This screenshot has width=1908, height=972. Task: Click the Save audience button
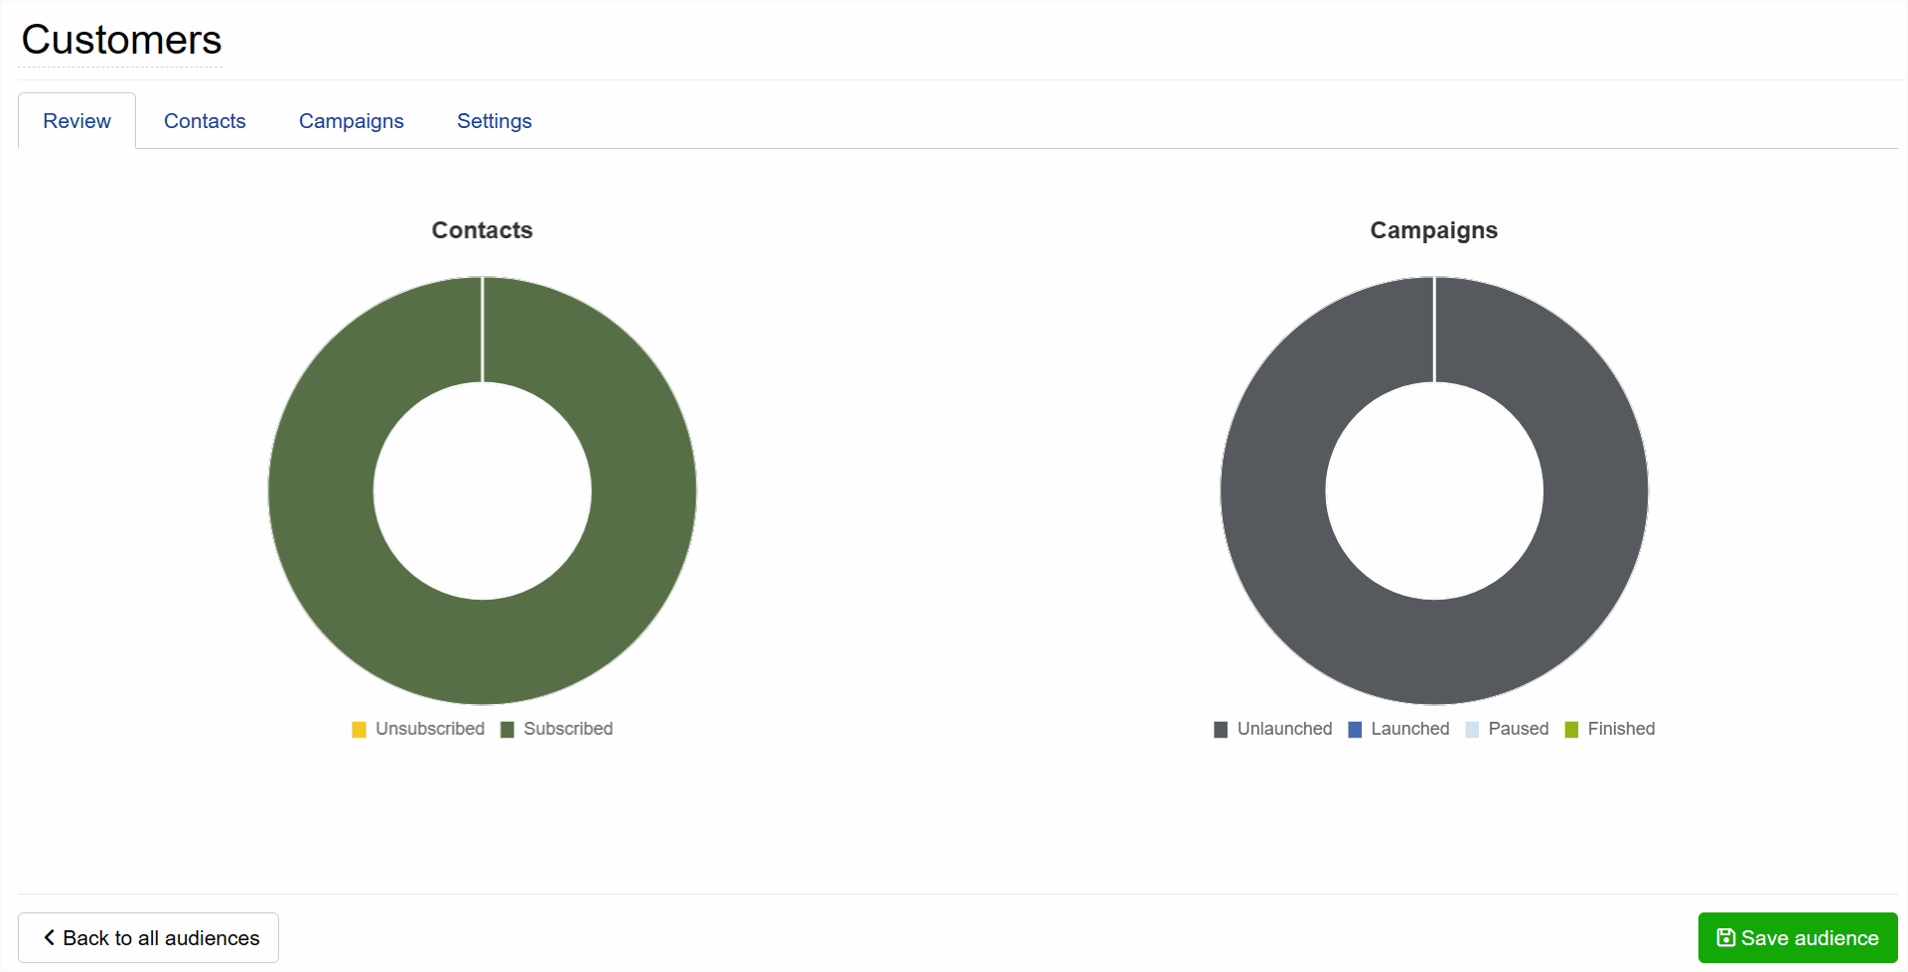1798,937
